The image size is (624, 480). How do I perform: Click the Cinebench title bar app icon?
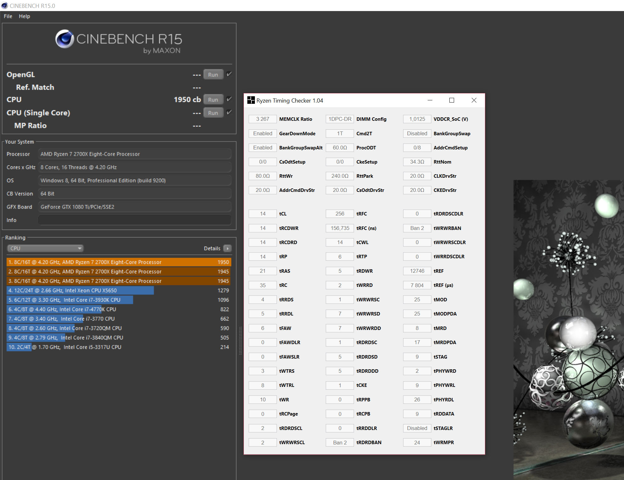pyautogui.click(x=4, y=6)
